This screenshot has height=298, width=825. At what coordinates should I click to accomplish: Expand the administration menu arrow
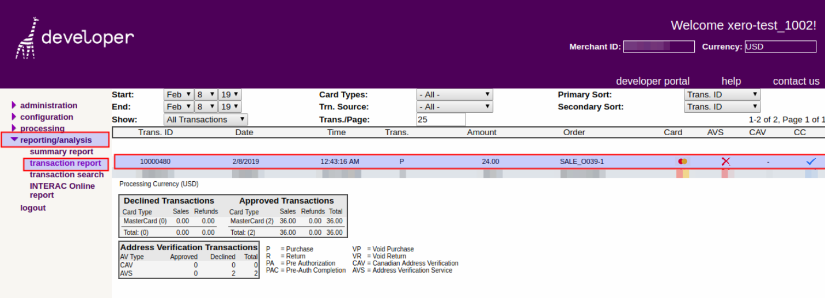click(14, 105)
